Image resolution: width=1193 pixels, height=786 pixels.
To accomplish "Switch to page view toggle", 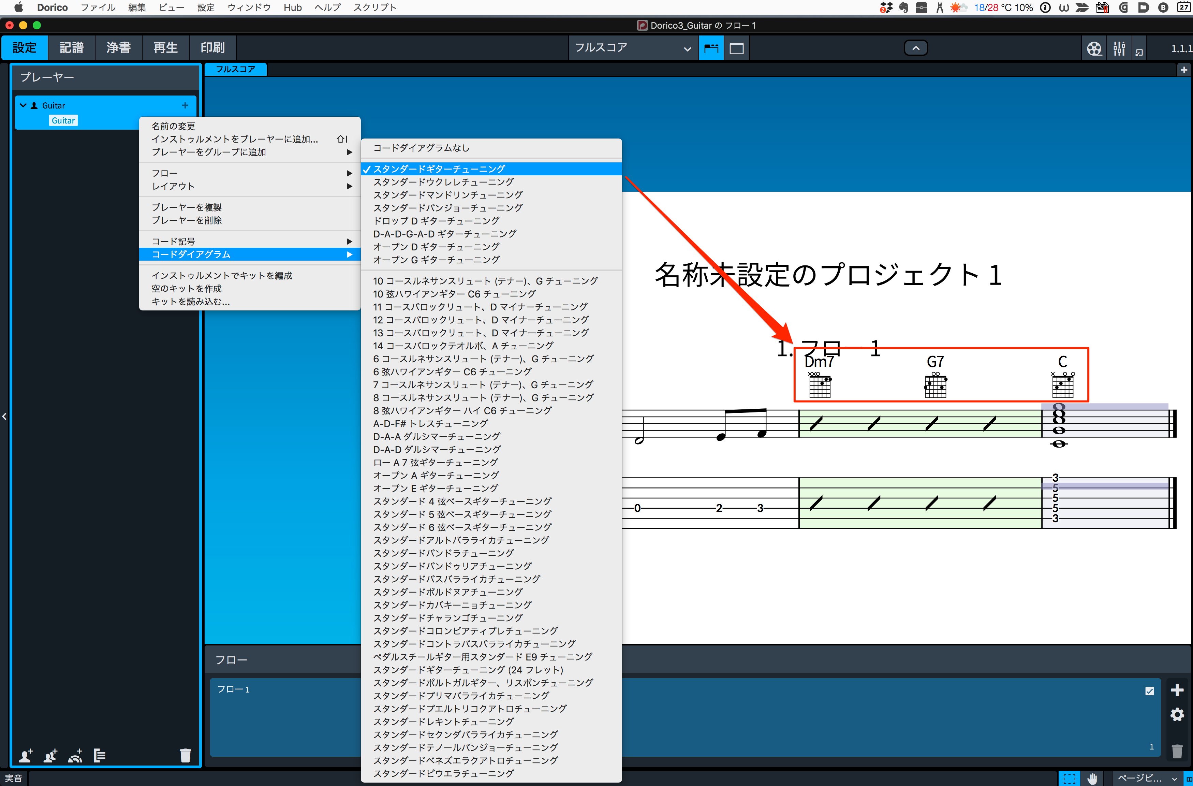I will point(736,49).
